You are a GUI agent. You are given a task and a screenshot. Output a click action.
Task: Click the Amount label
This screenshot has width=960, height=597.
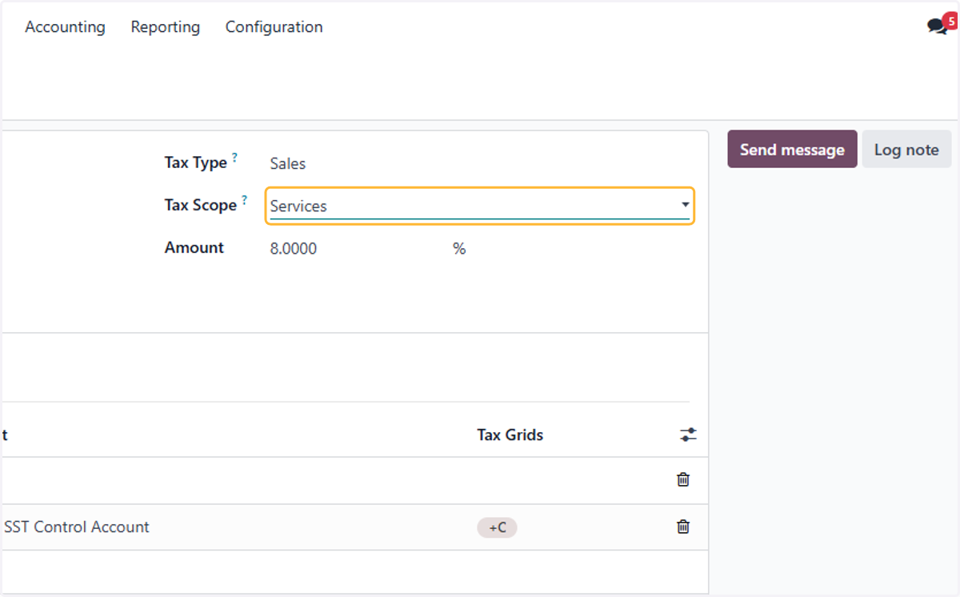coord(194,248)
